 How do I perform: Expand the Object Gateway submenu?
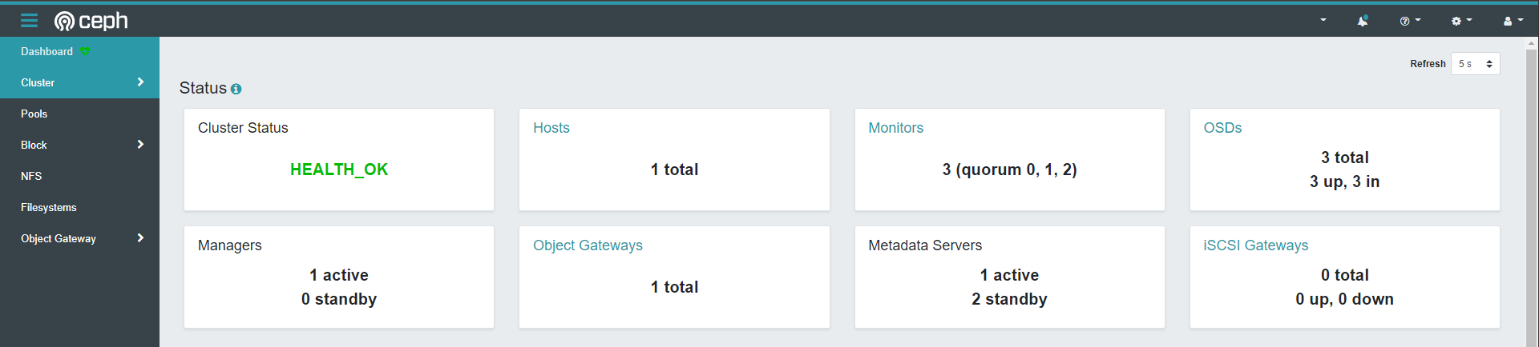79,238
